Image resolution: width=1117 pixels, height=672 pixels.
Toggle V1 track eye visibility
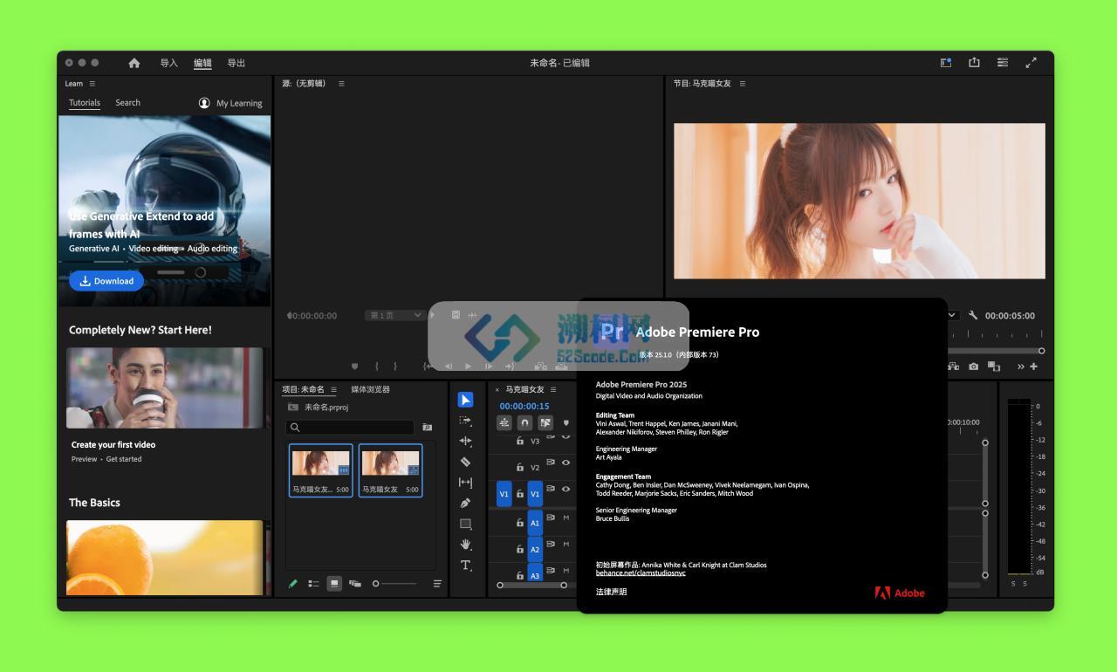(x=565, y=489)
